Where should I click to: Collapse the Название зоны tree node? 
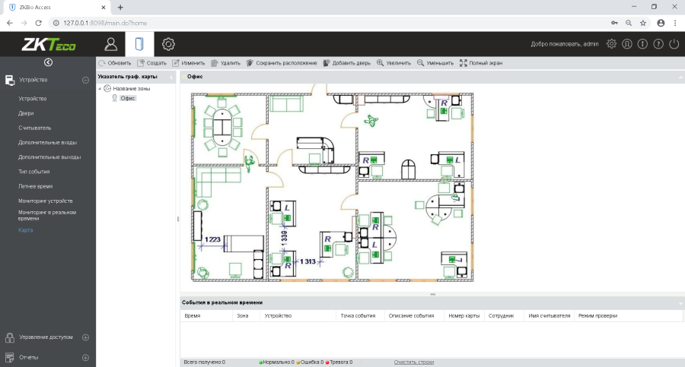click(100, 89)
